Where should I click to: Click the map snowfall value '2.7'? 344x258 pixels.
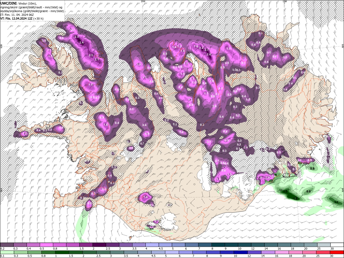pyautogui.click(x=207, y=50)
